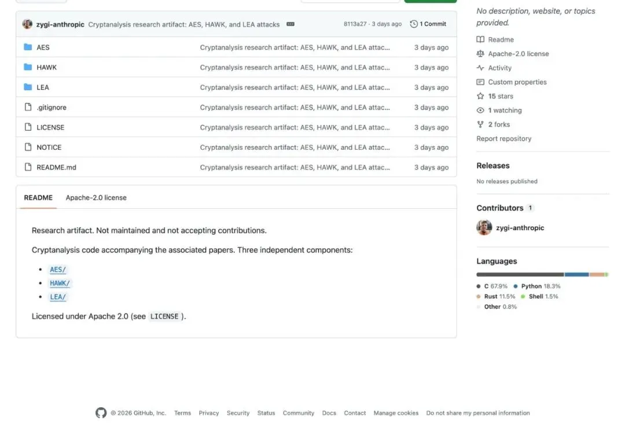Expand commit message ellipsis button
This screenshot has width=625, height=439.
click(x=291, y=24)
